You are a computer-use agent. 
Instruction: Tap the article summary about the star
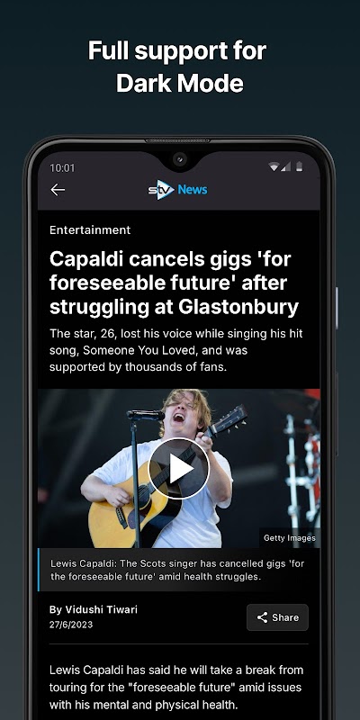click(x=175, y=350)
